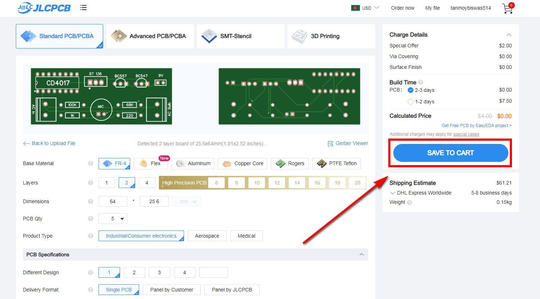This screenshot has height=299, width=540.
Task: Click help icon next to Dimensions
Action: point(91,201)
